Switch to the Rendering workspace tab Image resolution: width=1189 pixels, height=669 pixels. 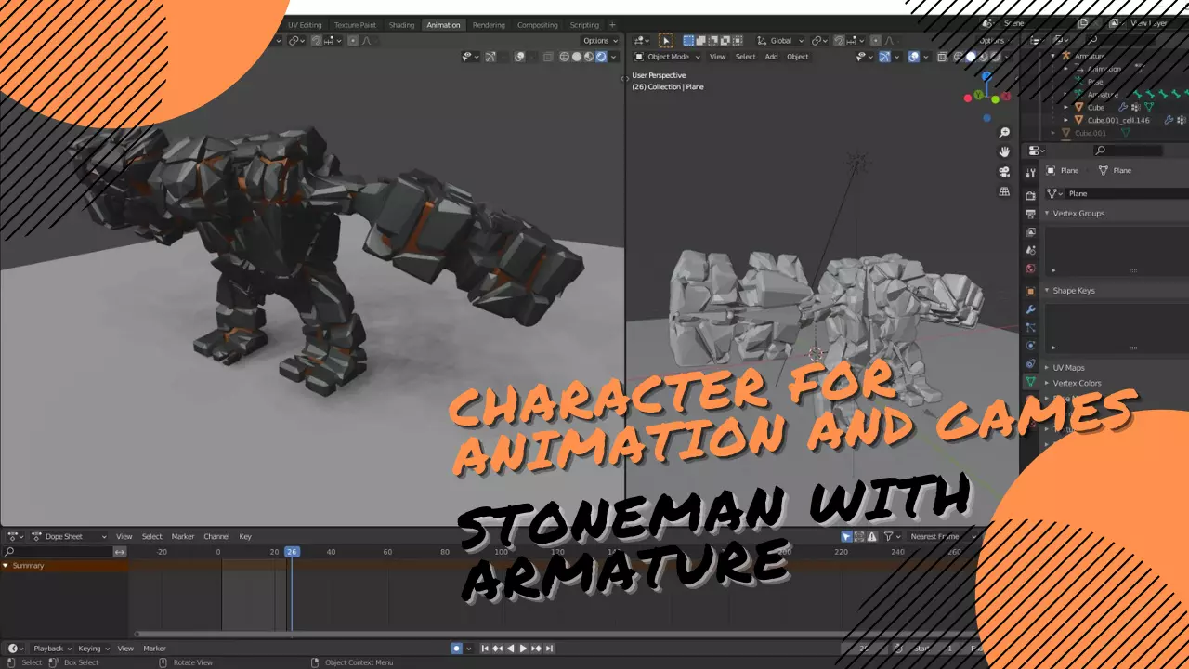489,25
